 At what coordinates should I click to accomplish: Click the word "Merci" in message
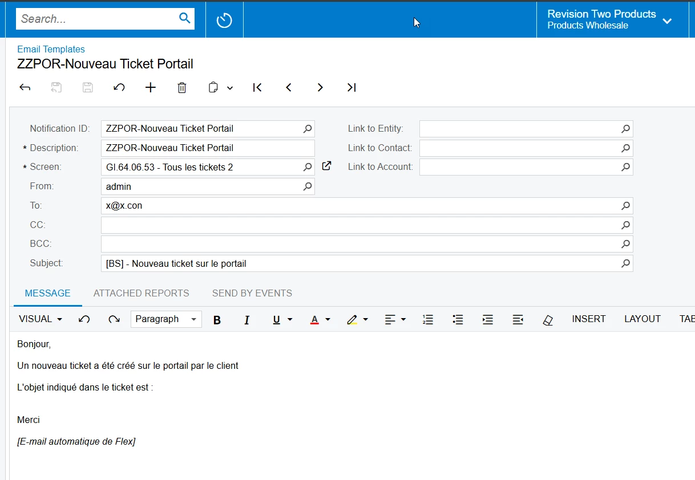click(x=29, y=420)
